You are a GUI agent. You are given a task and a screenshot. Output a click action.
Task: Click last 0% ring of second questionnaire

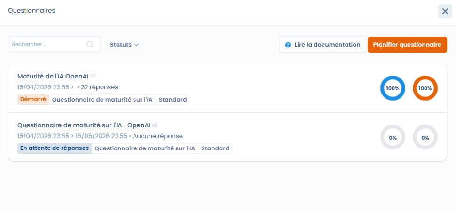click(x=425, y=138)
